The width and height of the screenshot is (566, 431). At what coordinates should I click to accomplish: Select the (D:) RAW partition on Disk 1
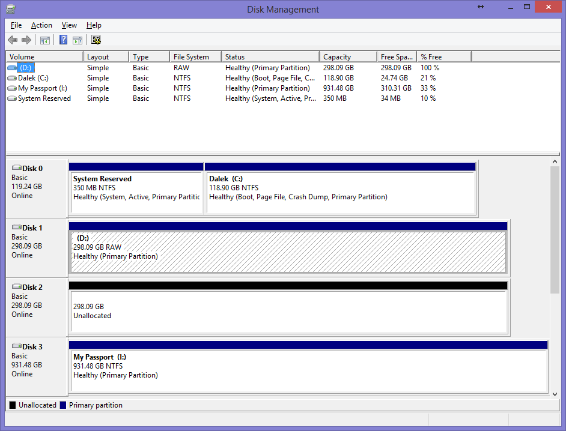coord(288,249)
